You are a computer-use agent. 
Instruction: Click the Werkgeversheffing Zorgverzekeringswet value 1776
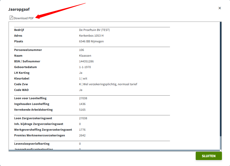coord(82,130)
